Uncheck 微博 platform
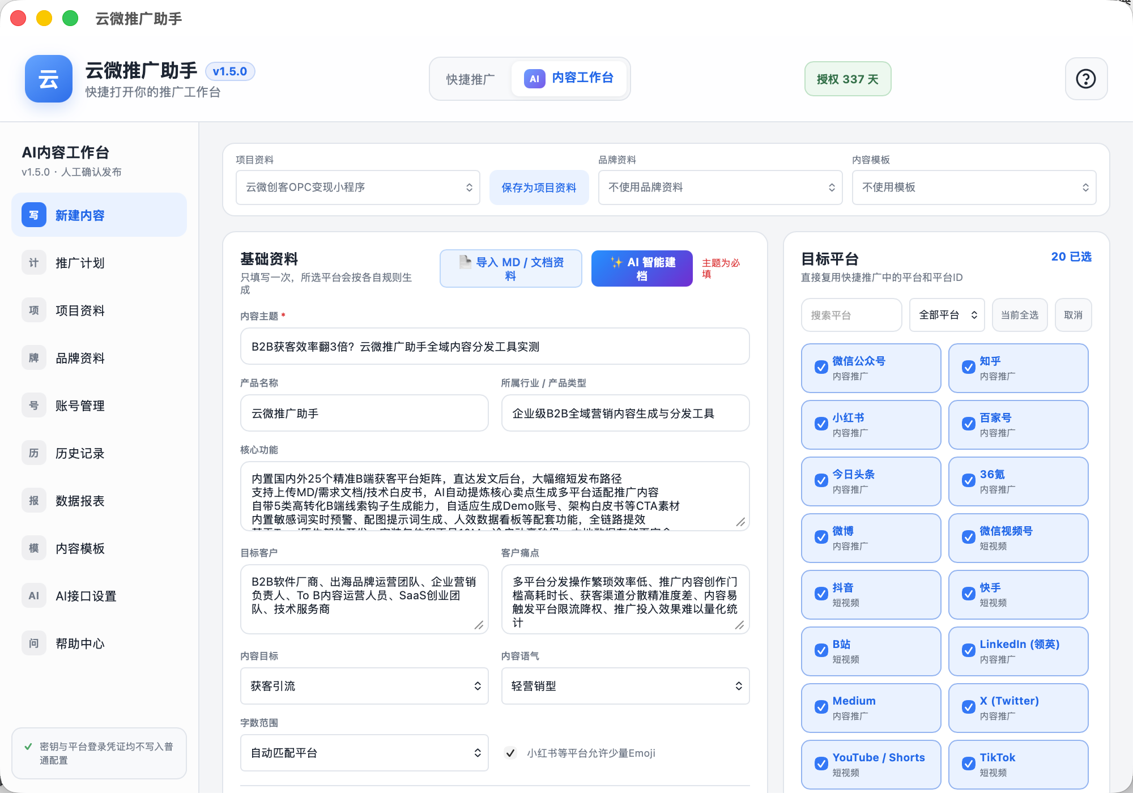This screenshot has width=1133, height=793. pos(821,537)
